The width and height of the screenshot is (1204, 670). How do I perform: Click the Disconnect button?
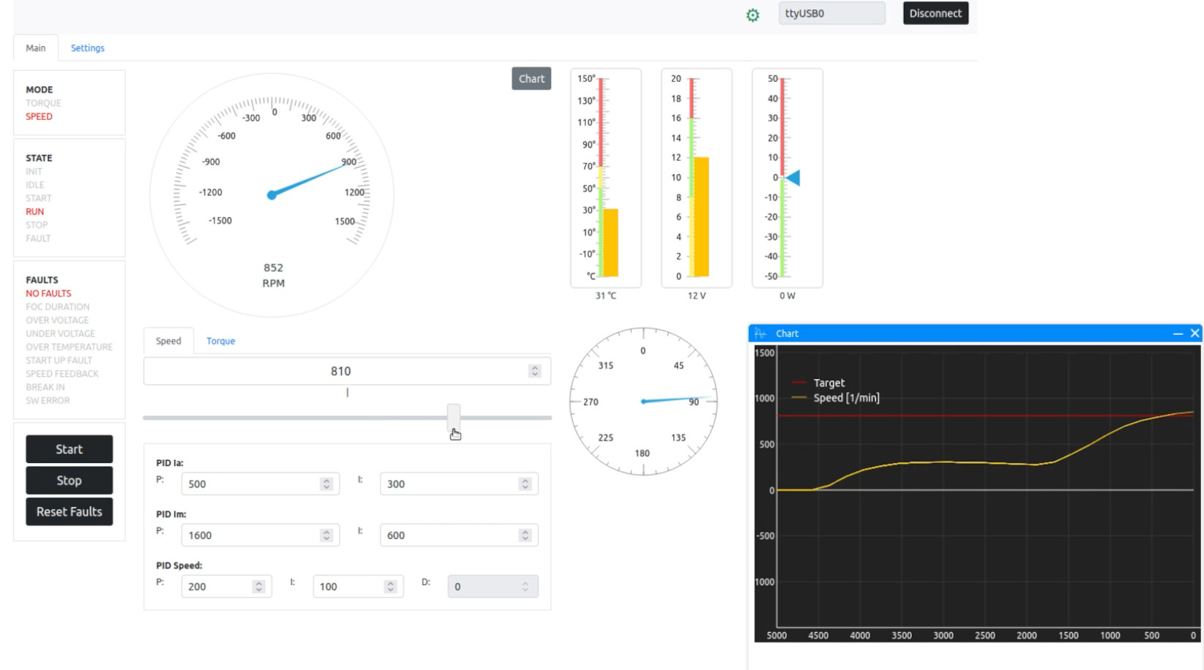[935, 13]
